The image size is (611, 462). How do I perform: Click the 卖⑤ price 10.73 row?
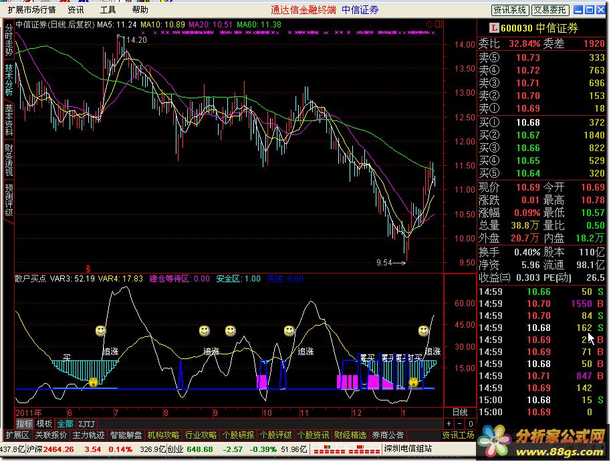pyautogui.click(x=541, y=57)
